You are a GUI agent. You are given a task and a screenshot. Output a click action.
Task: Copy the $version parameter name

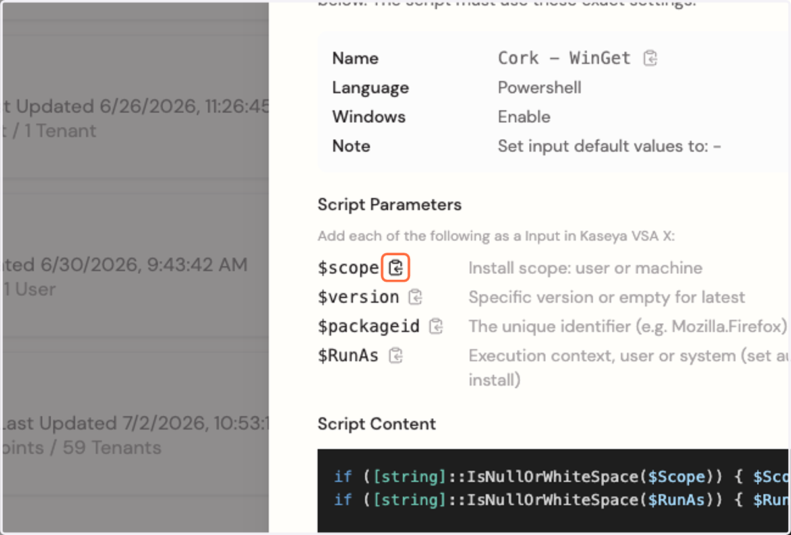(x=415, y=297)
